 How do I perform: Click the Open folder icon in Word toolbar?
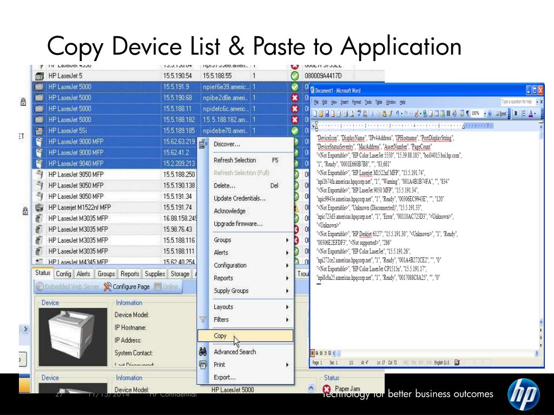(x=321, y=113)
